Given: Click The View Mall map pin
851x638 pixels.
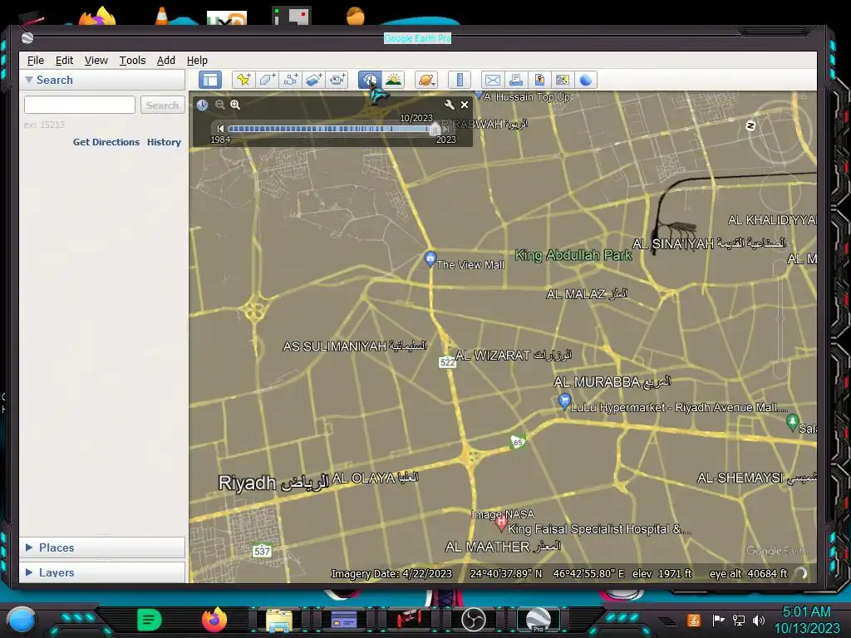Looking at the screenshot, I should 430,259.
